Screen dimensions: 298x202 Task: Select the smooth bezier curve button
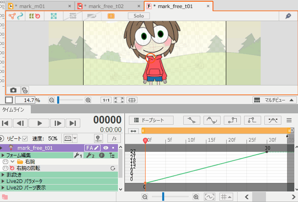[x=212, y=120]
